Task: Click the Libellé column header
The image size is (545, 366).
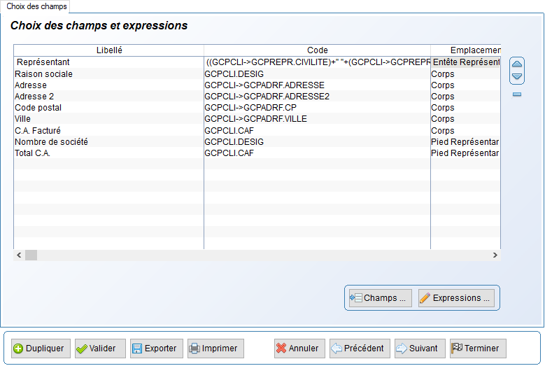Action: tap(109, 50)
